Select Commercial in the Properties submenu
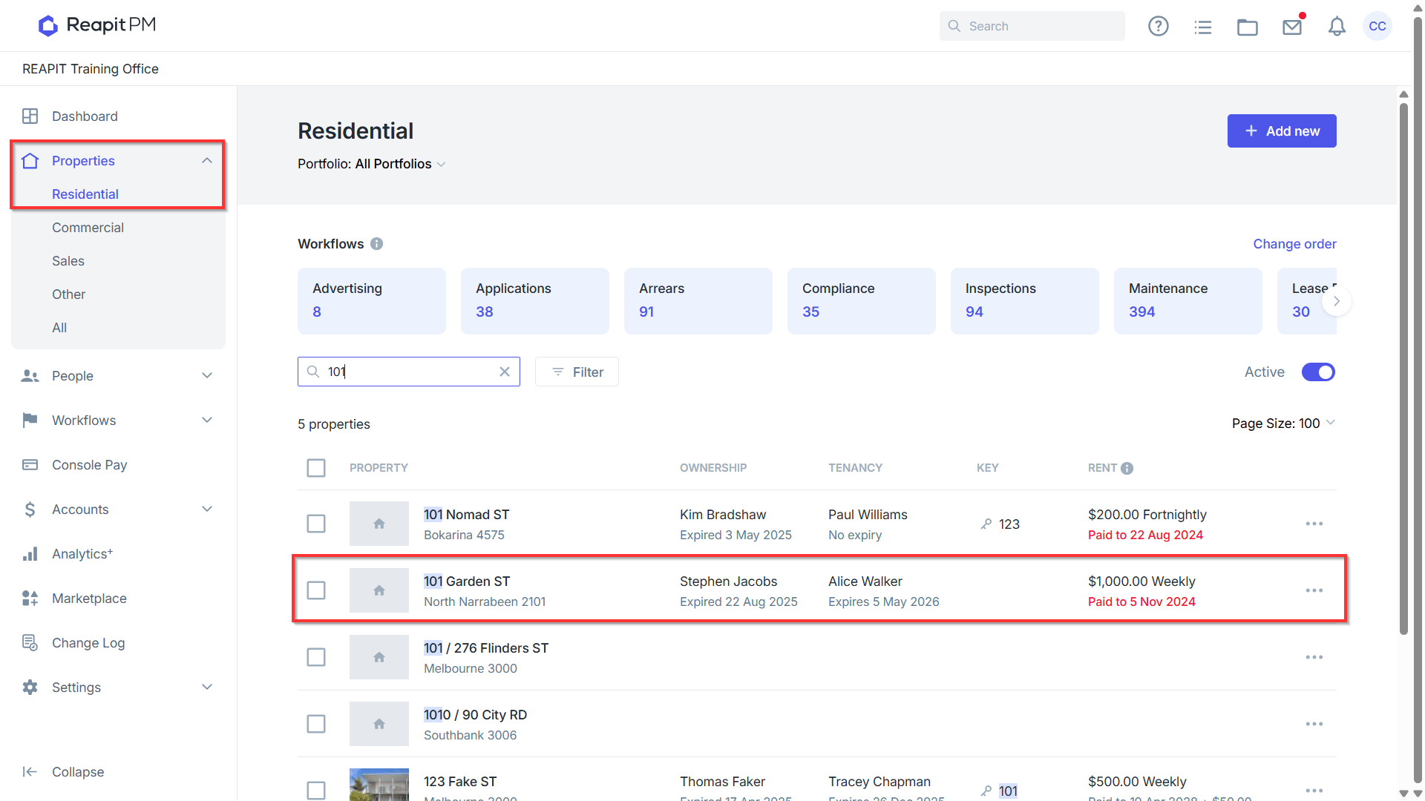The height and width of the screenshot is (801, 1425). pyautogui.click(x=88, y=228)
